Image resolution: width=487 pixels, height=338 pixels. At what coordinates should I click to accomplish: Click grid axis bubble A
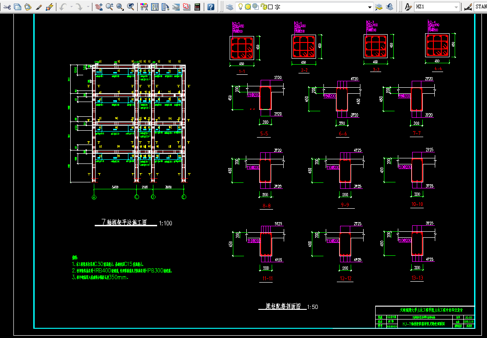click(x=94, y=197)
